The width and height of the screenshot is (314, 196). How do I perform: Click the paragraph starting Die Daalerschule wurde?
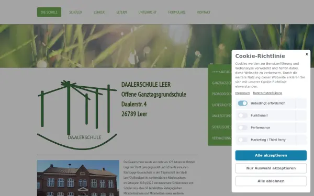[160, 178]
